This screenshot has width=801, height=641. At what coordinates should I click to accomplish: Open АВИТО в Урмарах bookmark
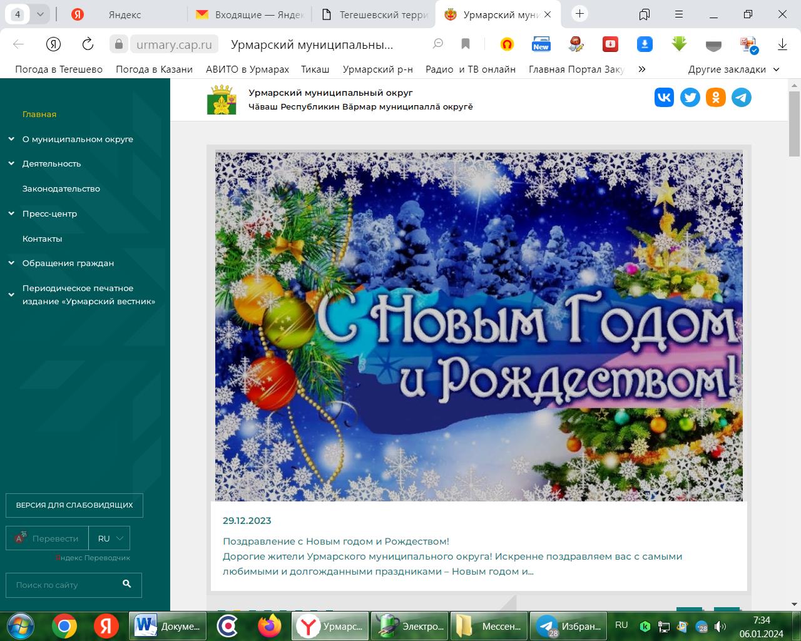(x=247, y=69)
